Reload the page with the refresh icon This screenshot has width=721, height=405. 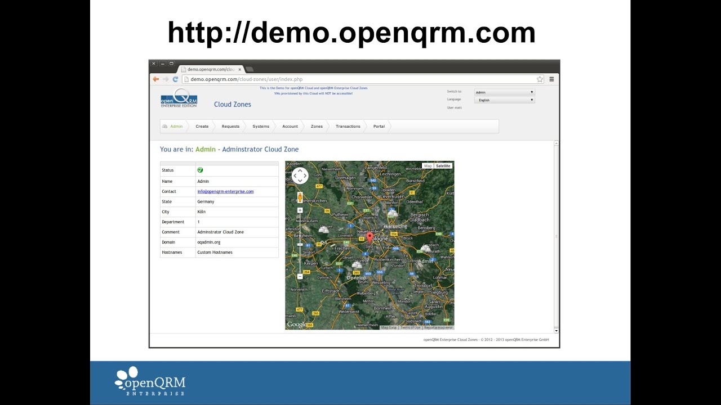[x=175, y=79]
